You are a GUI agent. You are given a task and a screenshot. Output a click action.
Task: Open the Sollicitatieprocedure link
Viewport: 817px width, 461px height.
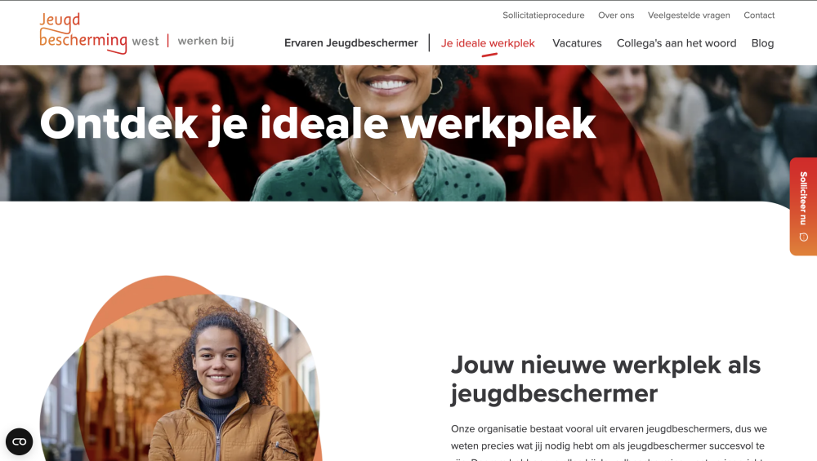[543, 15]
